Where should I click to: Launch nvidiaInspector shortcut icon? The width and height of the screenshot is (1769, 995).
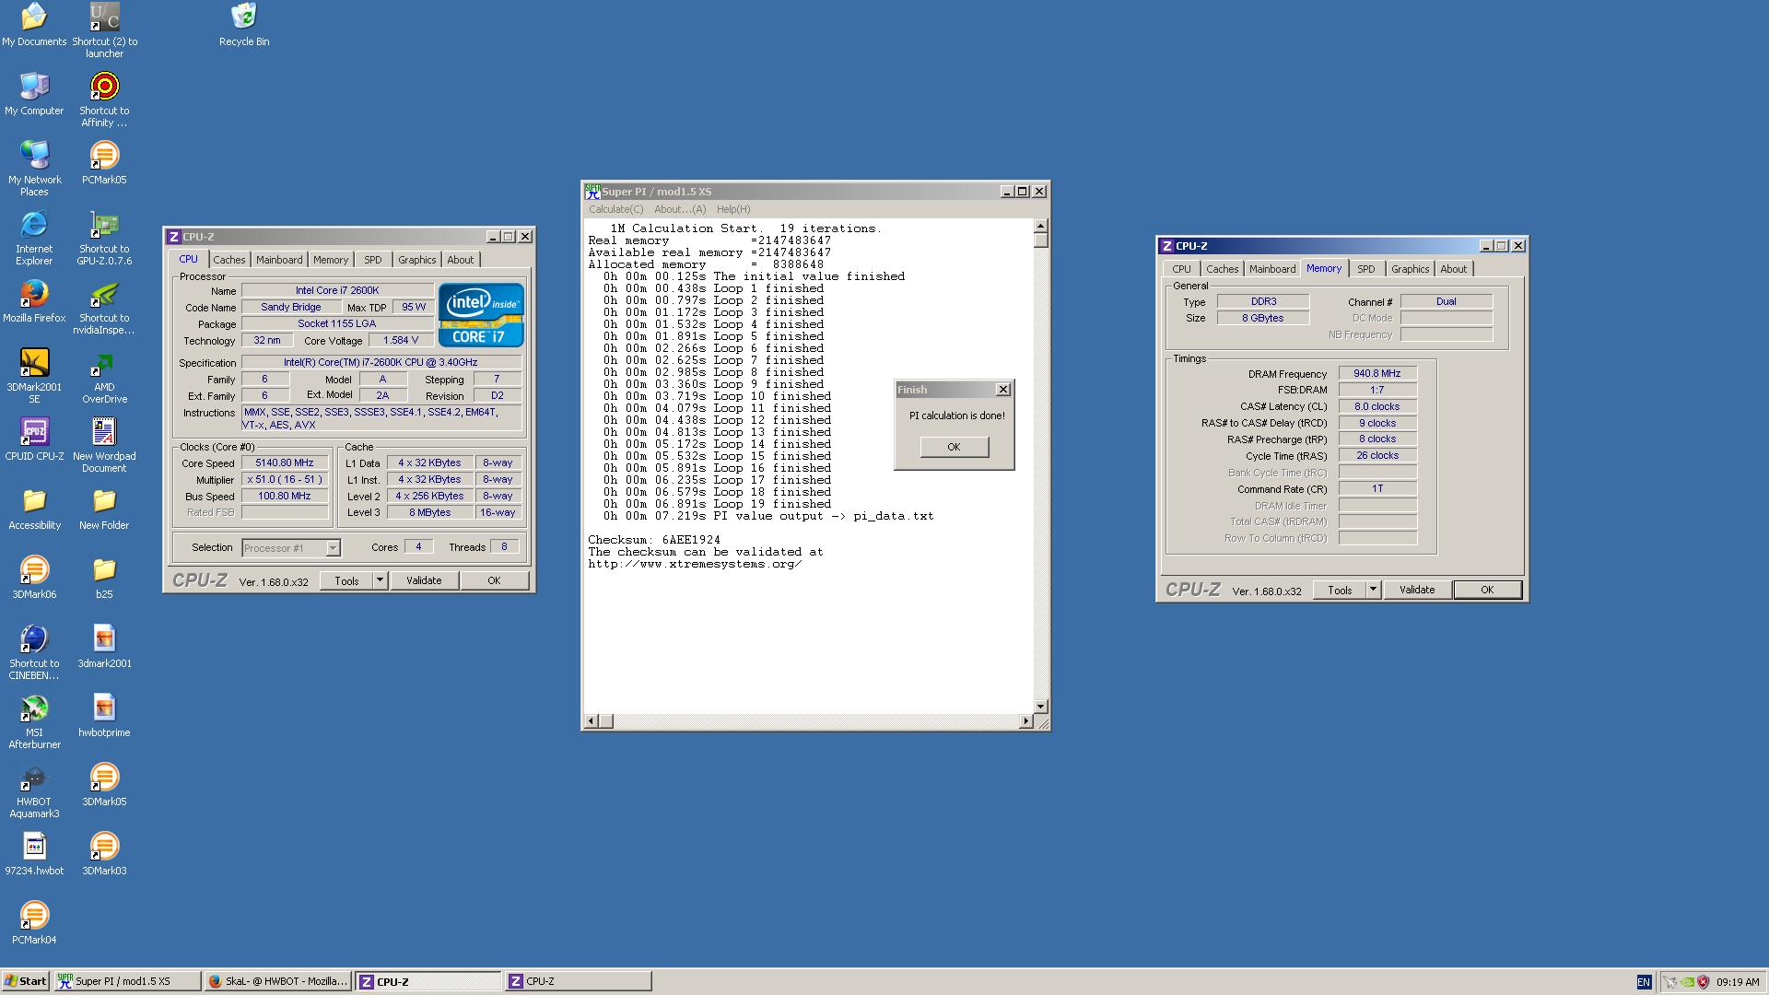point(104,307)
